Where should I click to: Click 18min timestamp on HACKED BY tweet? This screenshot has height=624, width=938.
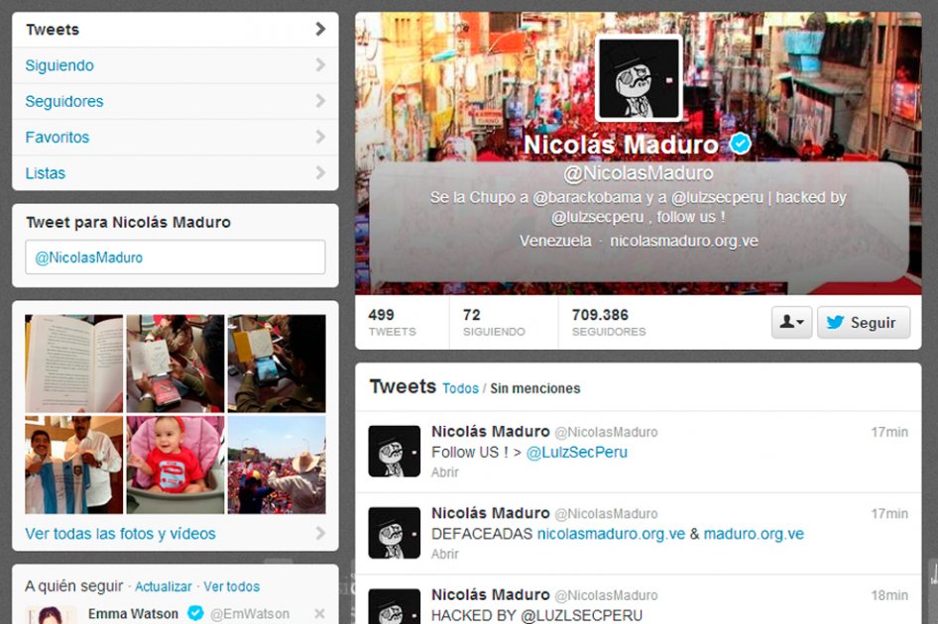click(889, 595)
